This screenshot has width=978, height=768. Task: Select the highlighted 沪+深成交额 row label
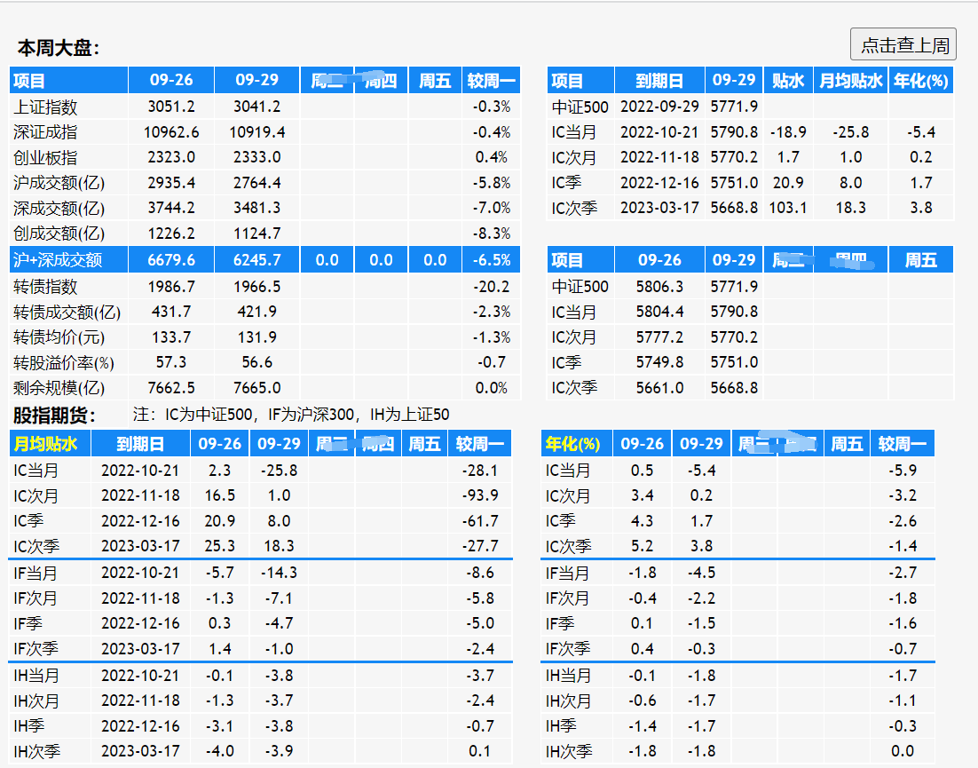(x=58, y=260)
